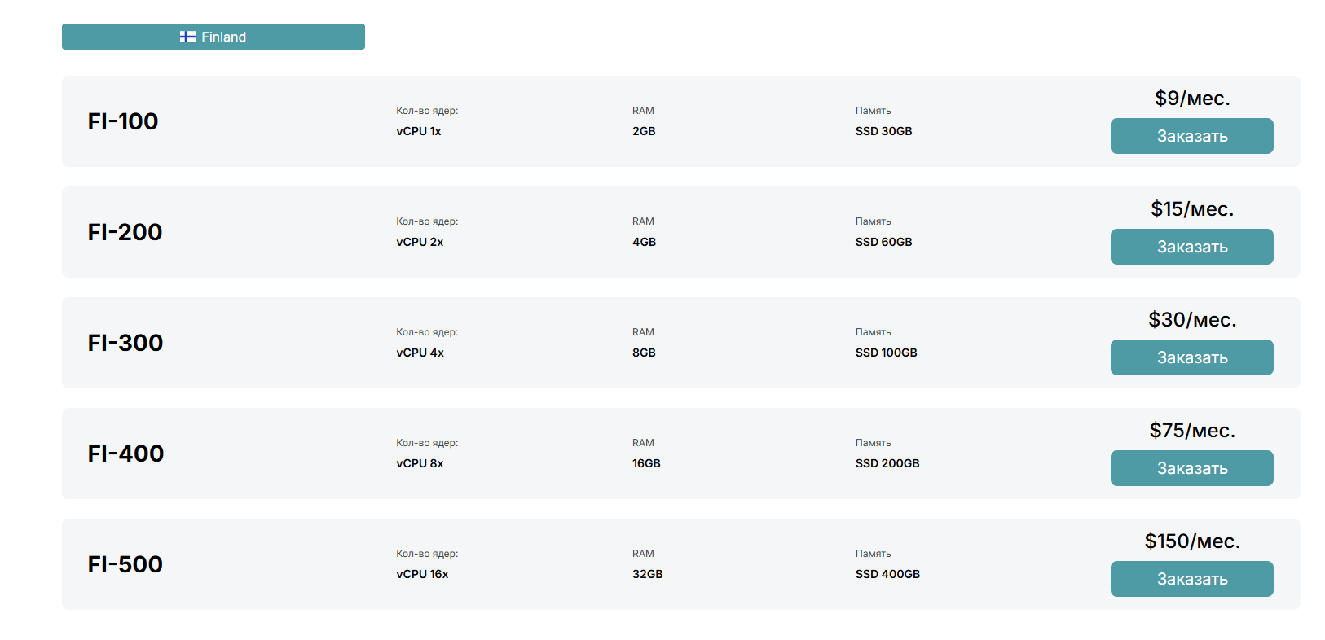Screen dimensions: 1325x640
Task: Order the FI-100 plan
Action: 1191,136
